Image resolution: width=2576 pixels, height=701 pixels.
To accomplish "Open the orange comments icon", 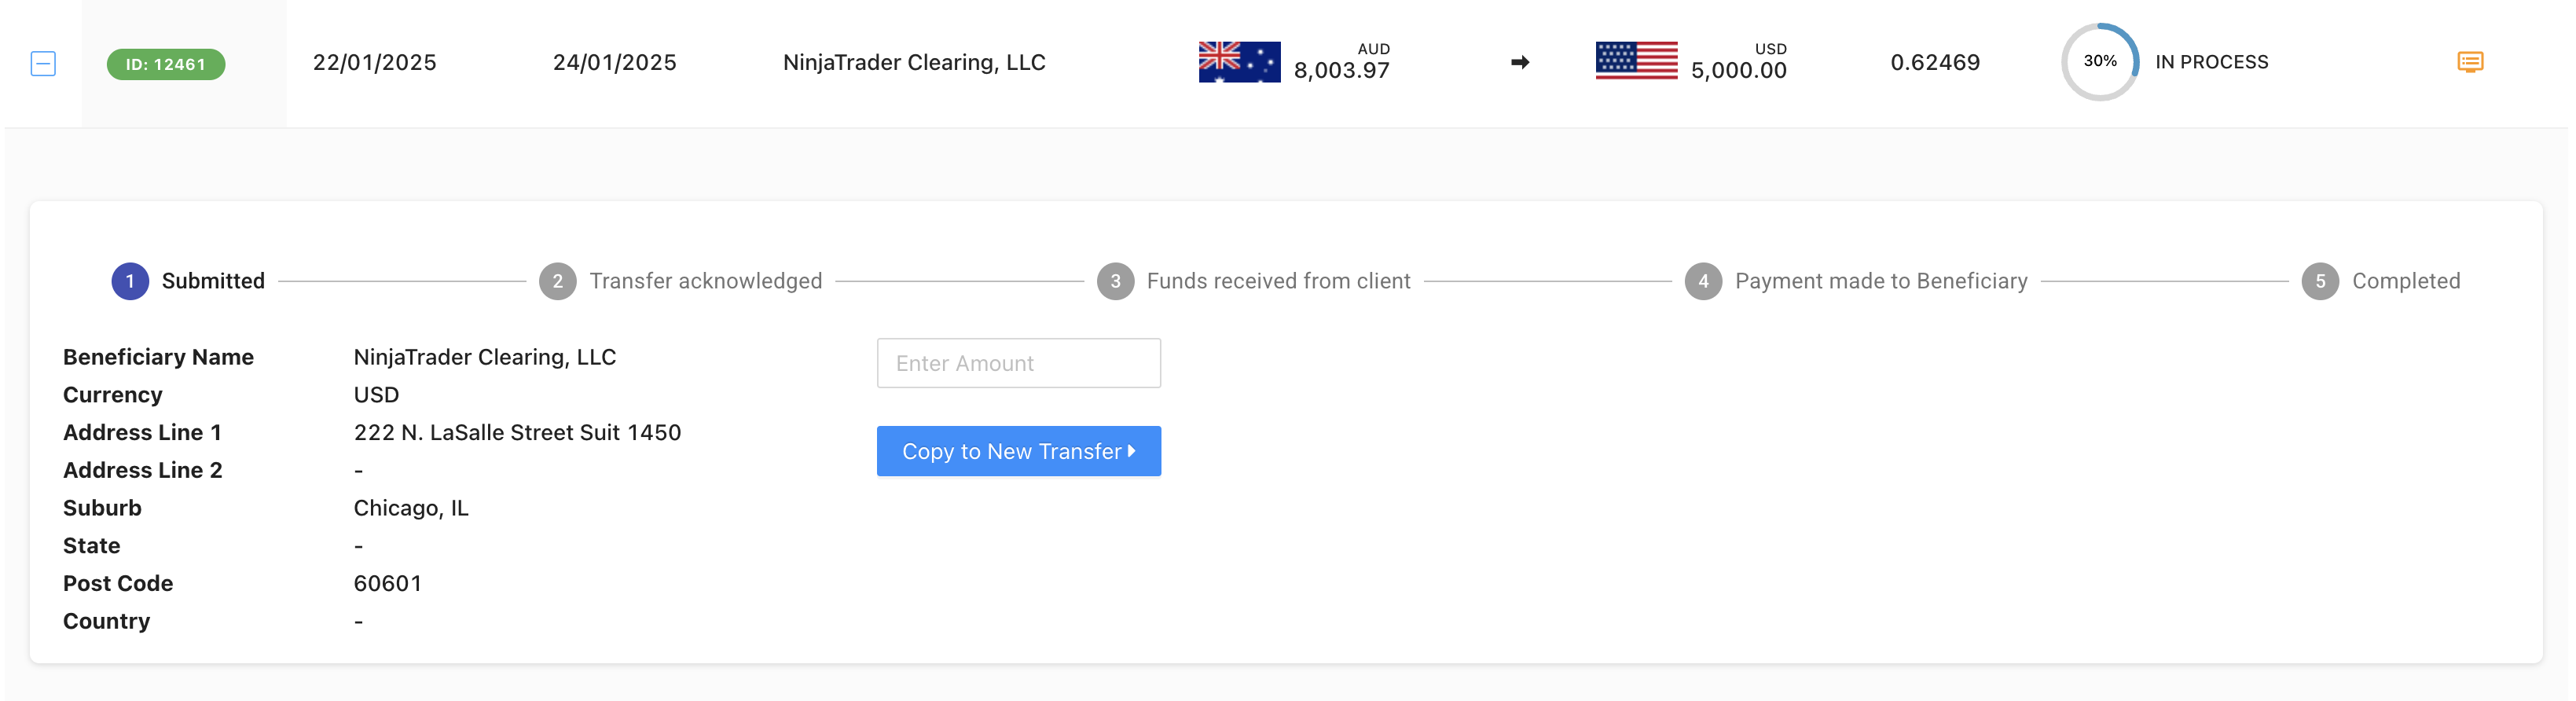I will click(x=2470, y=62).
